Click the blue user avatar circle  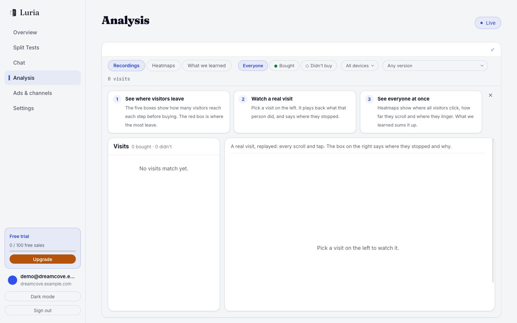tap(13, 280)
